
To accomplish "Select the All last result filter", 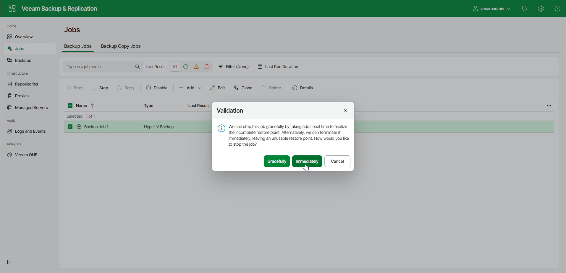I will point(175,67).
